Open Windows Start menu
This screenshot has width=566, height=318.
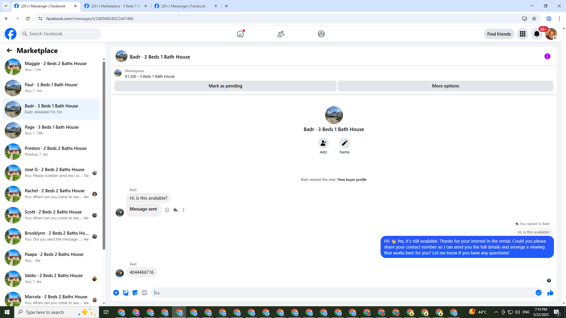point(7,312)
